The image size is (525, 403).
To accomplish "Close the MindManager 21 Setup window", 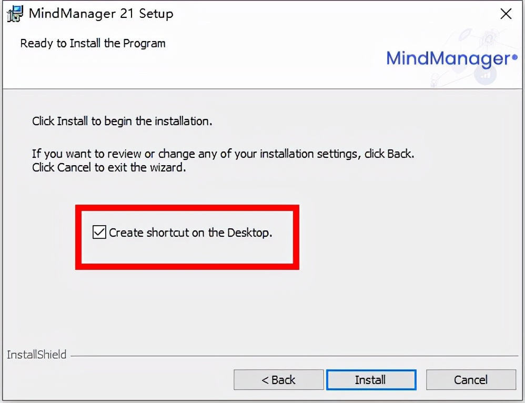I will [x=506, y=14].
